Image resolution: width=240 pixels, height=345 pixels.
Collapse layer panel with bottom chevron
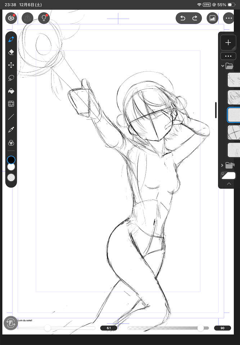point(228,184)
